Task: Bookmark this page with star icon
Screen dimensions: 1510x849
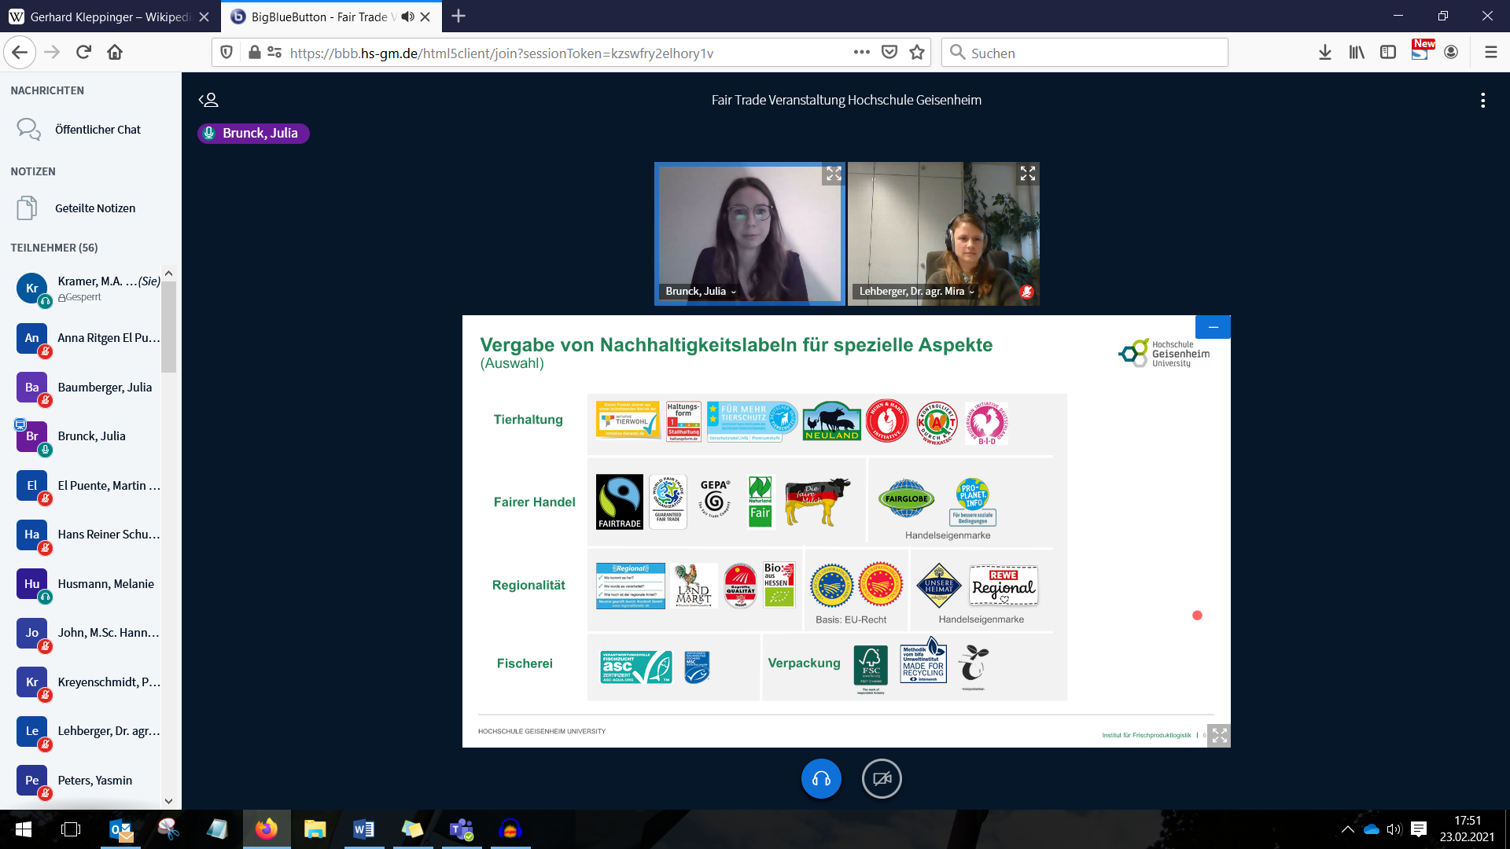Action: [x=917, y=53]
